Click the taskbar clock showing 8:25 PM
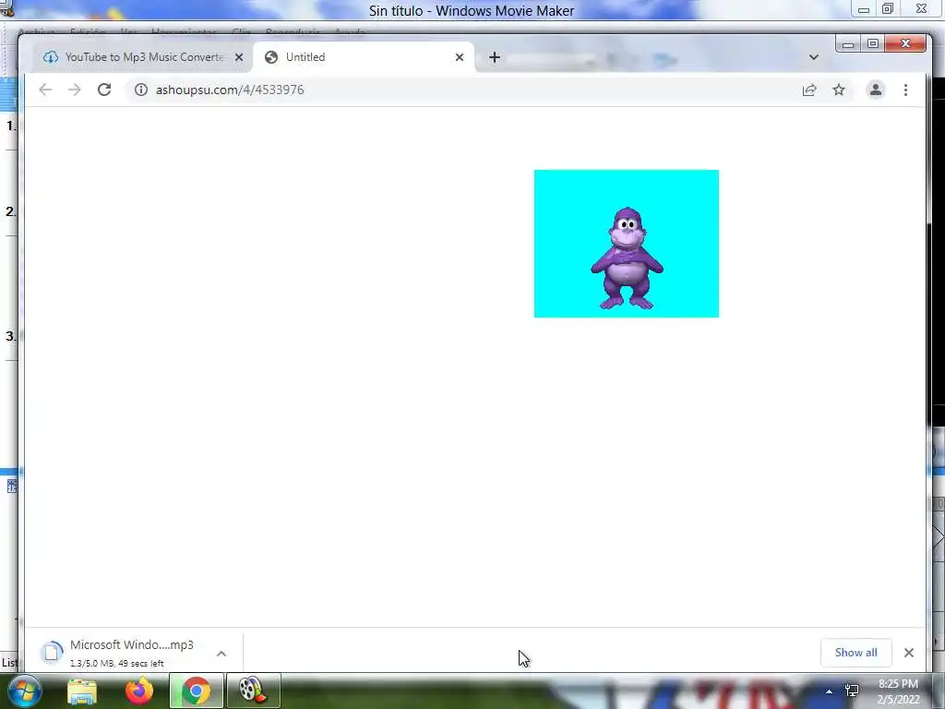This screenshot has height=709, width=945. [898, 691]
